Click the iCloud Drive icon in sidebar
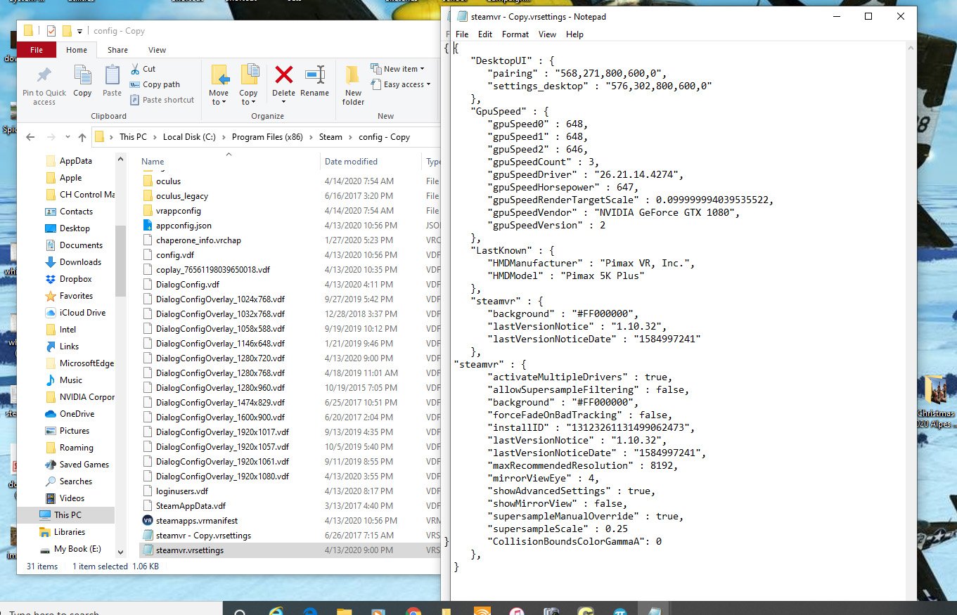This screenshot has width=957, height=615. (x=50, y=313)
